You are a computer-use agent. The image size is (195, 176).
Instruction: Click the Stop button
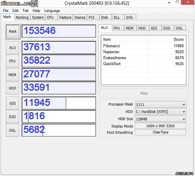click(144, 93)
